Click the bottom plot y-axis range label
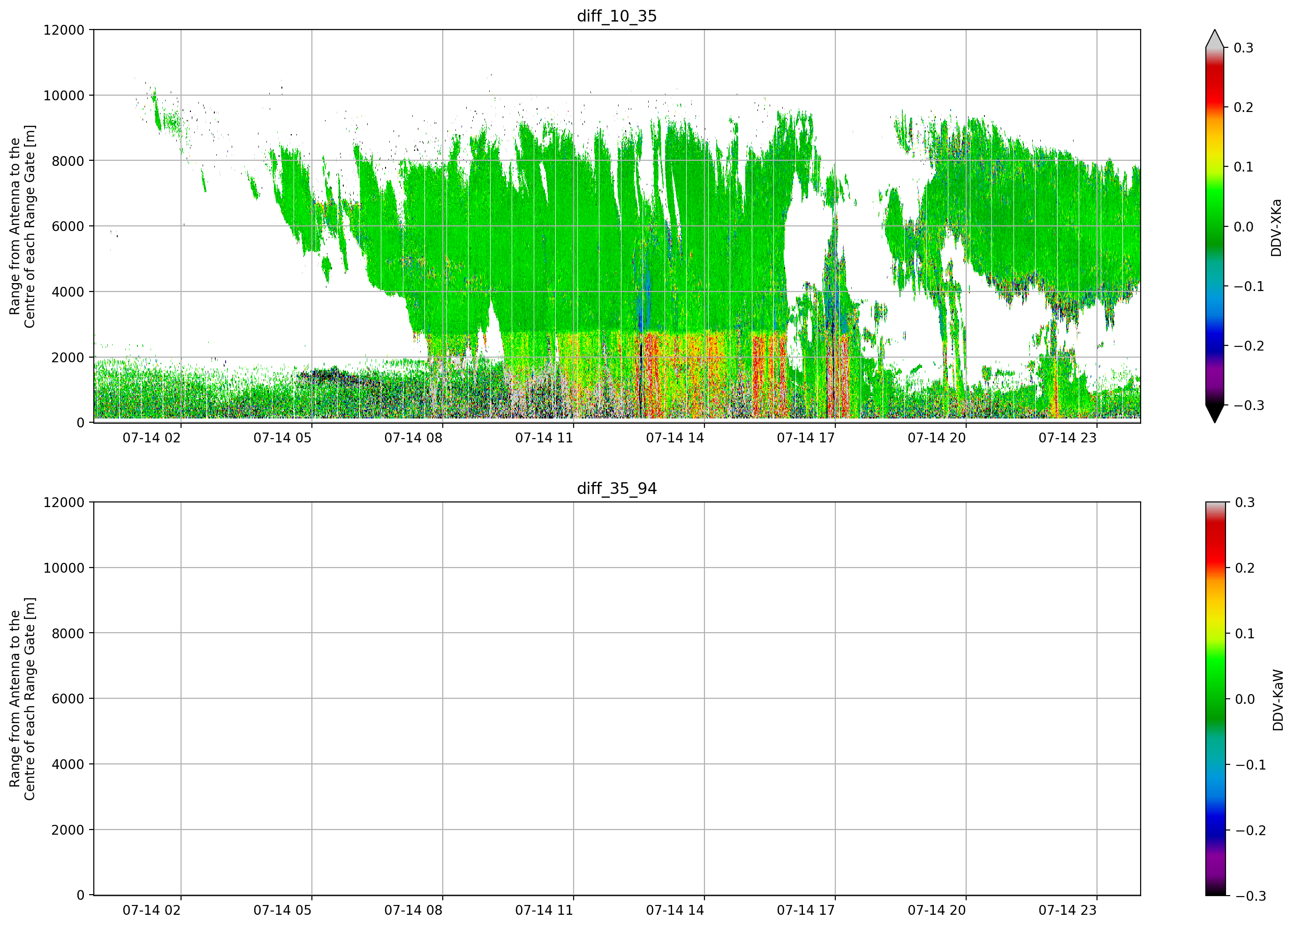This screenshot has height=927, width=1294. pos(22,699)
